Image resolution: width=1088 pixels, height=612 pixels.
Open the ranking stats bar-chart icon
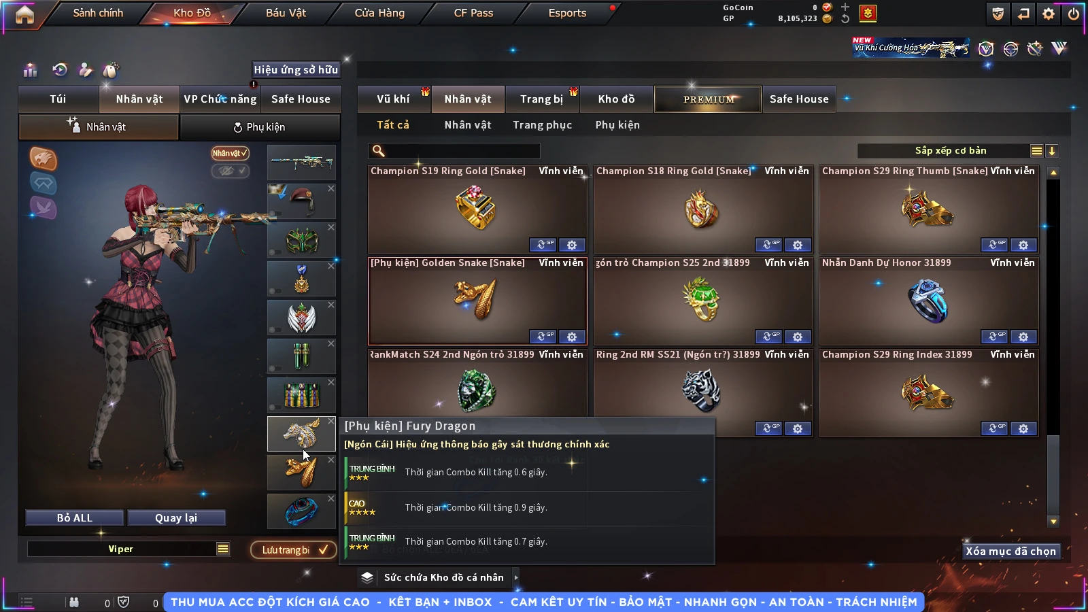(30, 70)
